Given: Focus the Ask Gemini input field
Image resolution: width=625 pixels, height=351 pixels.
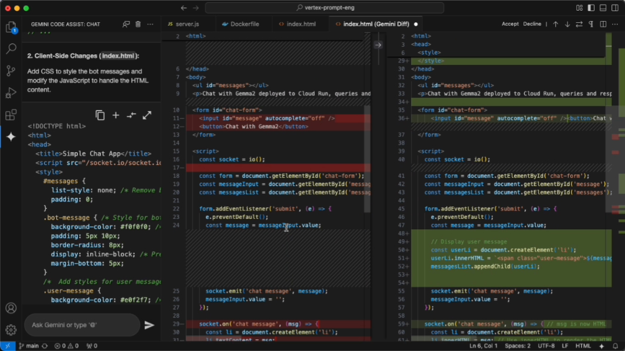Looking at the screenshot, I should tap(82, 325).
